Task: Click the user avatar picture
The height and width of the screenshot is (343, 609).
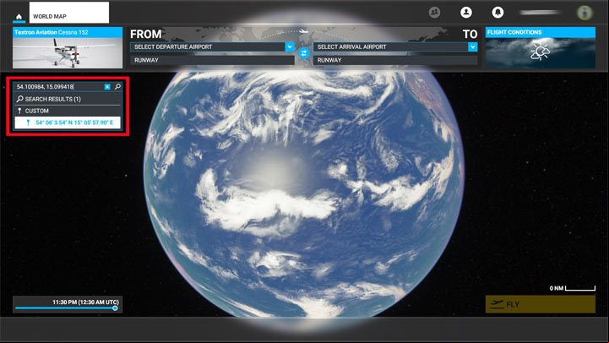Action: (585, 13)
